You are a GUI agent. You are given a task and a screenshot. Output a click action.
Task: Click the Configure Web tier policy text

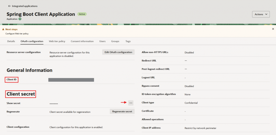point(17,34)
